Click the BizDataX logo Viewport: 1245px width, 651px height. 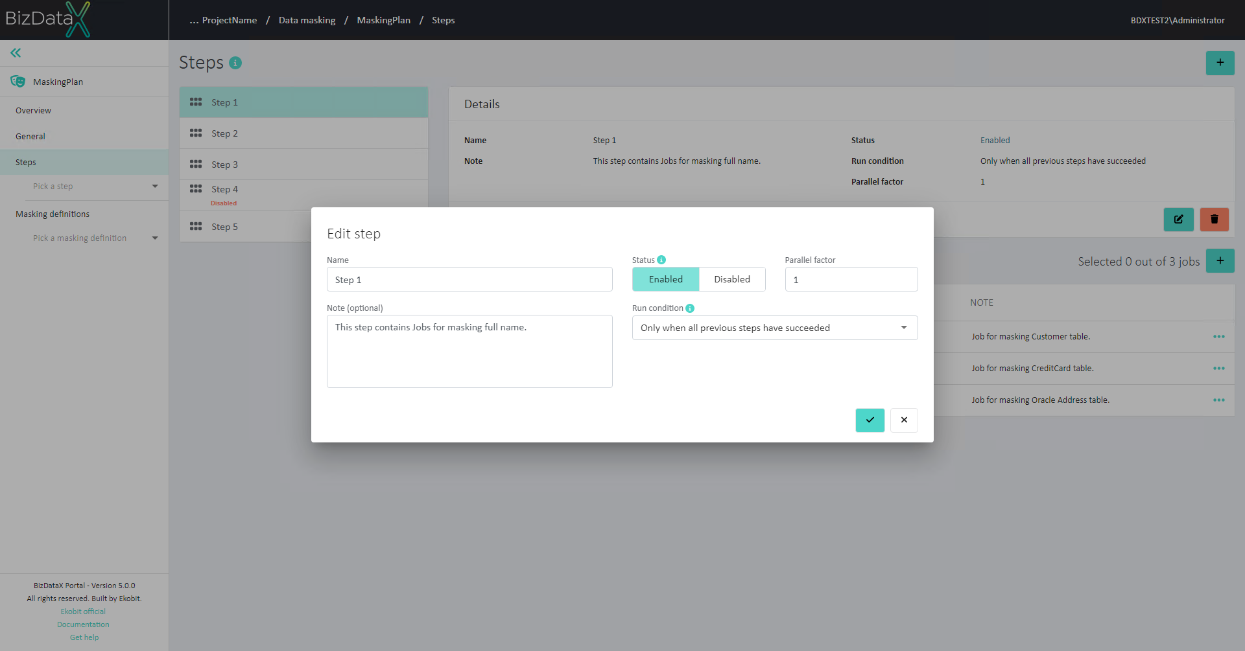48,19
